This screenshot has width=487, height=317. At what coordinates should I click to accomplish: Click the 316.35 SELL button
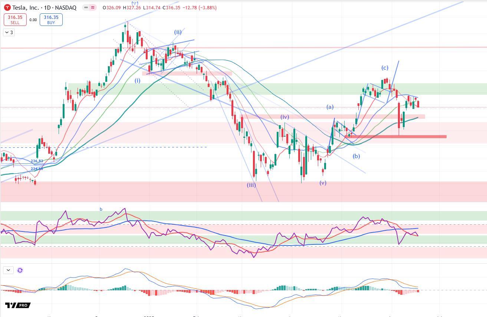(15, 20)
